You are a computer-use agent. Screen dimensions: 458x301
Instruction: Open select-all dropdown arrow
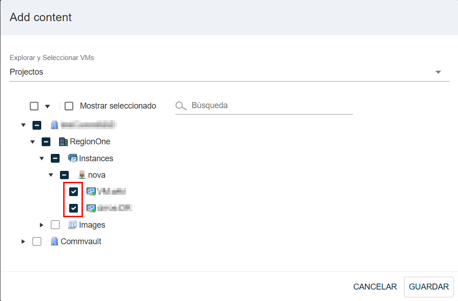(47, 107)
